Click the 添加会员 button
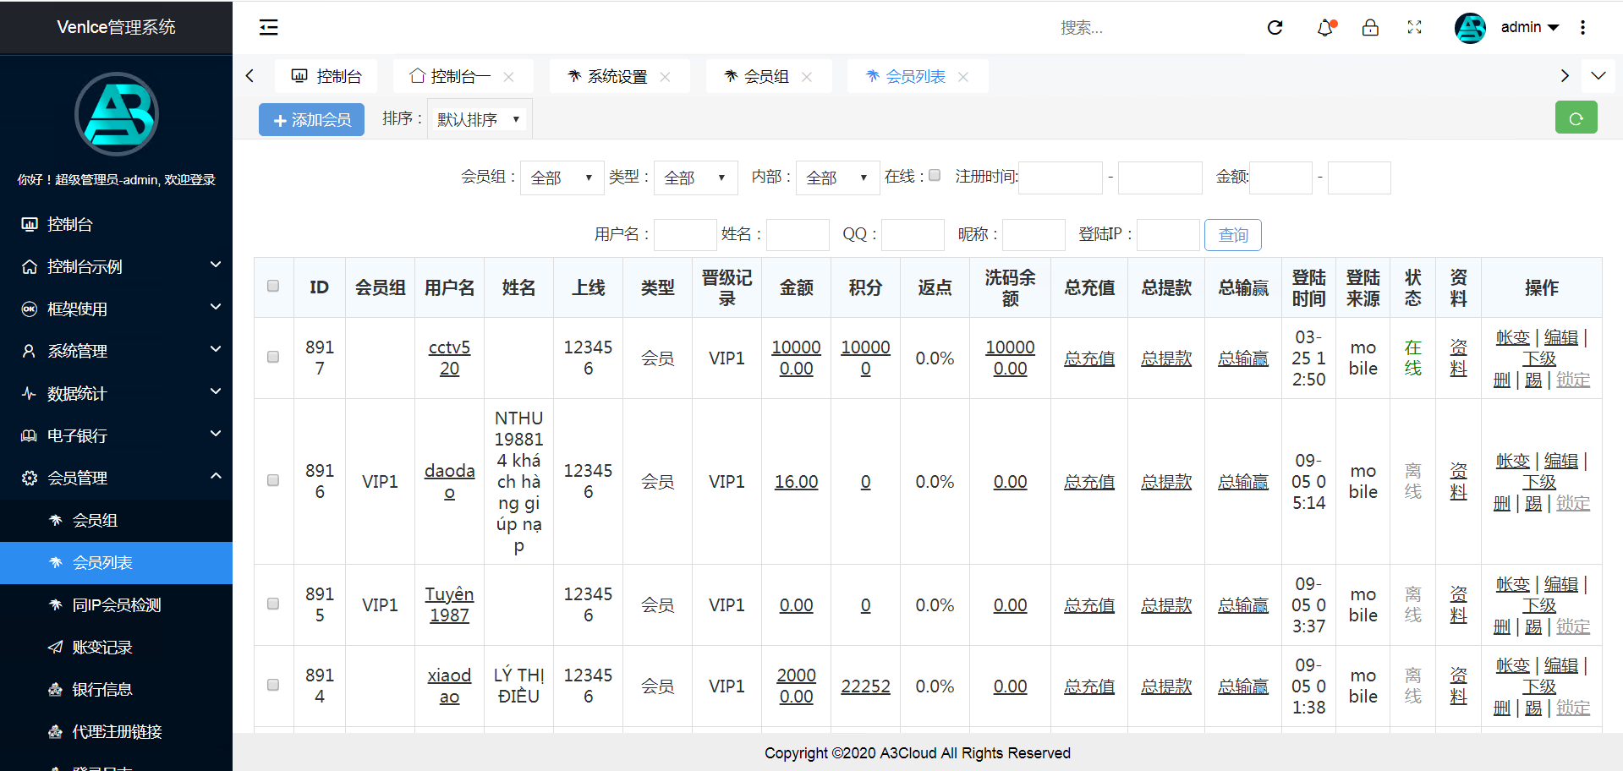Image resolution: width=1623 pixels, height=771 pixels. click(311, 120)
